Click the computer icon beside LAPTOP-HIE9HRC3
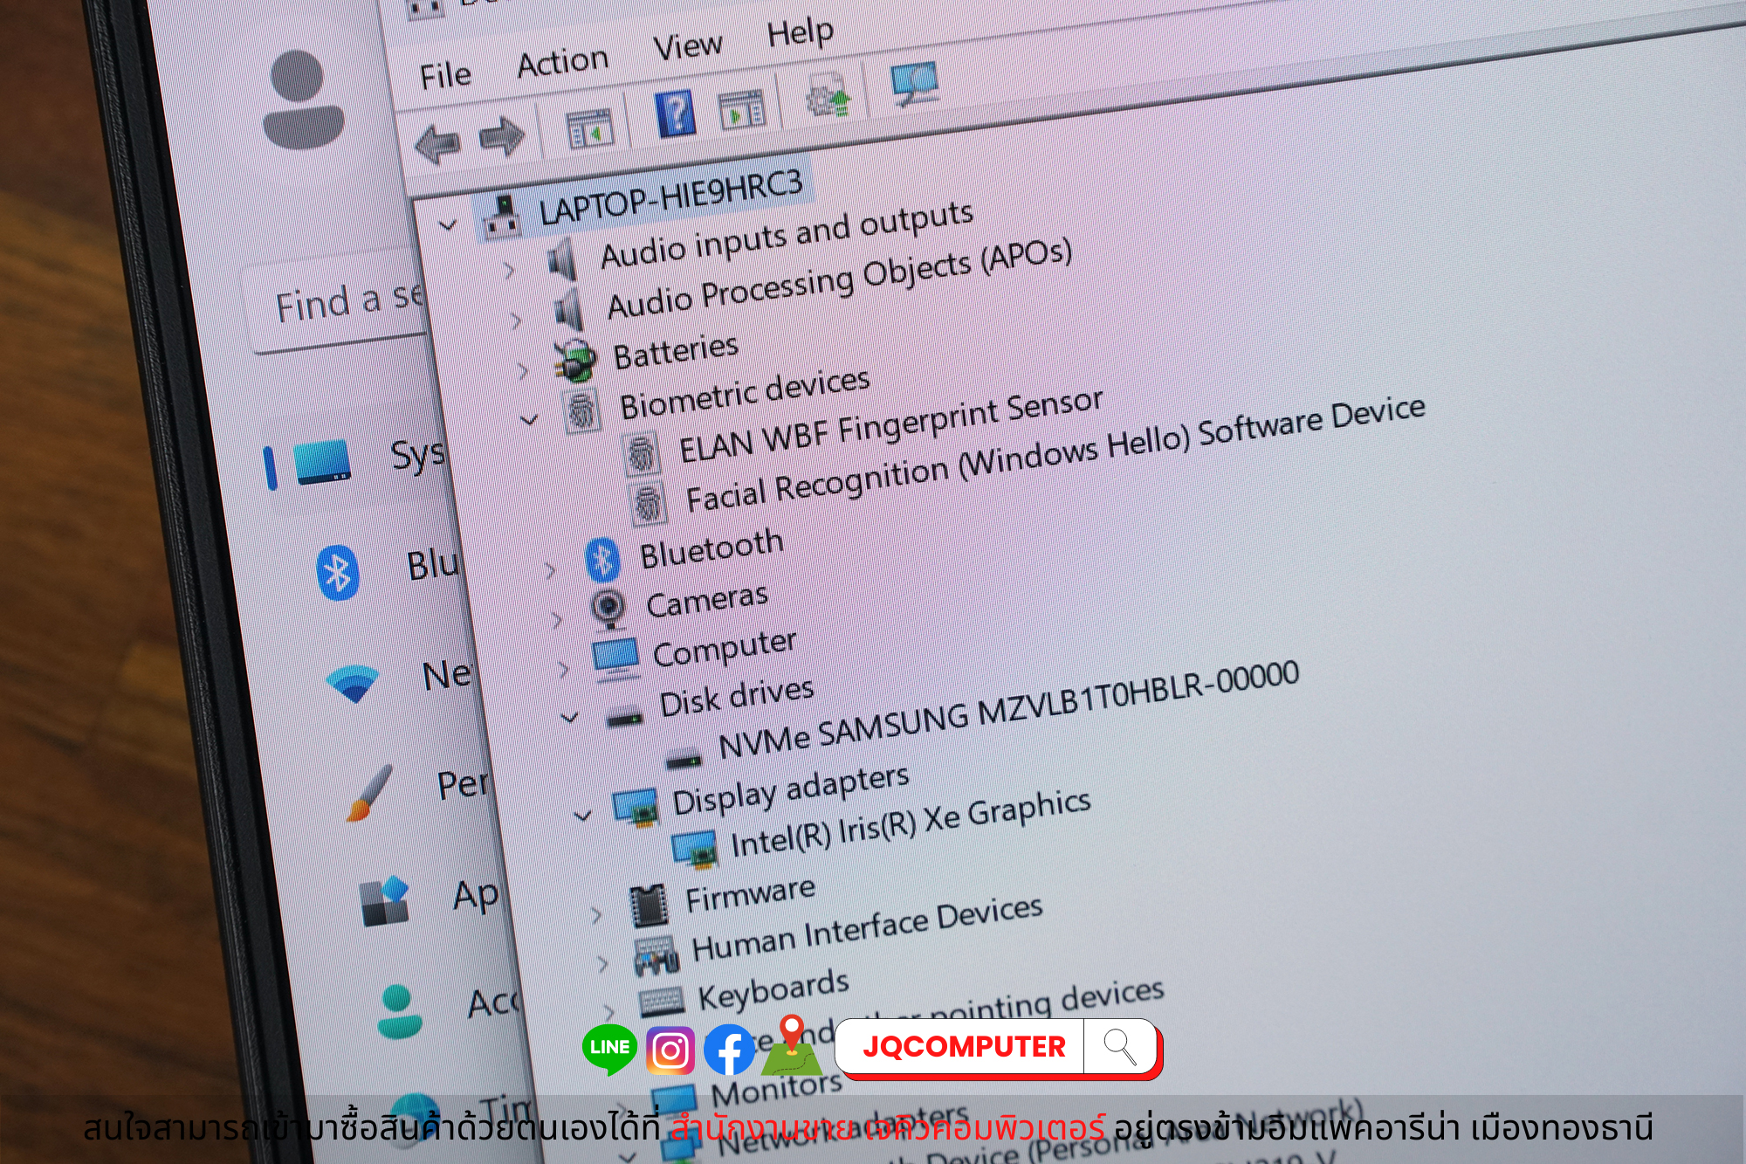This screenshot has height=1164, width=1746. point(503,216)
